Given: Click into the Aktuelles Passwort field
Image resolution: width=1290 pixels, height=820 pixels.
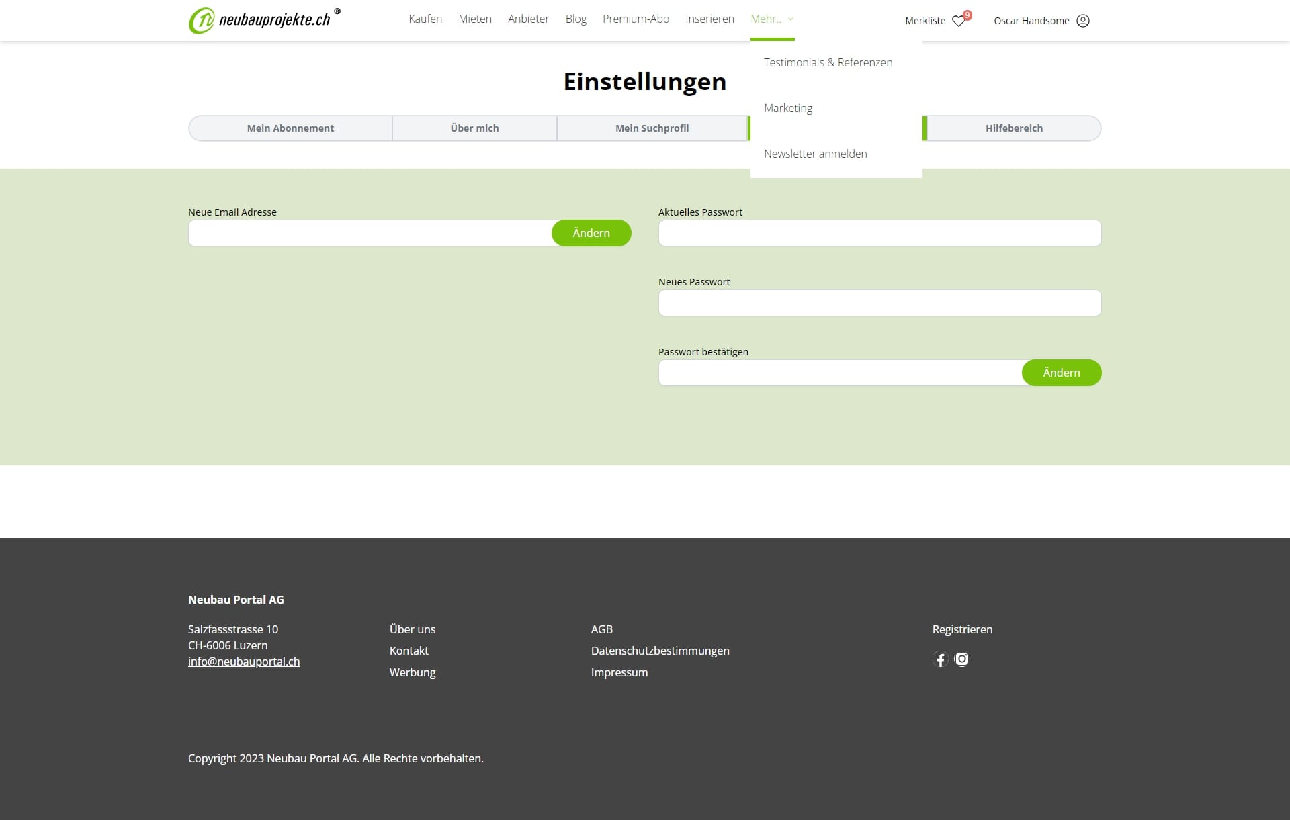Looking at the screenshot, I should click(x=879, y=233).
